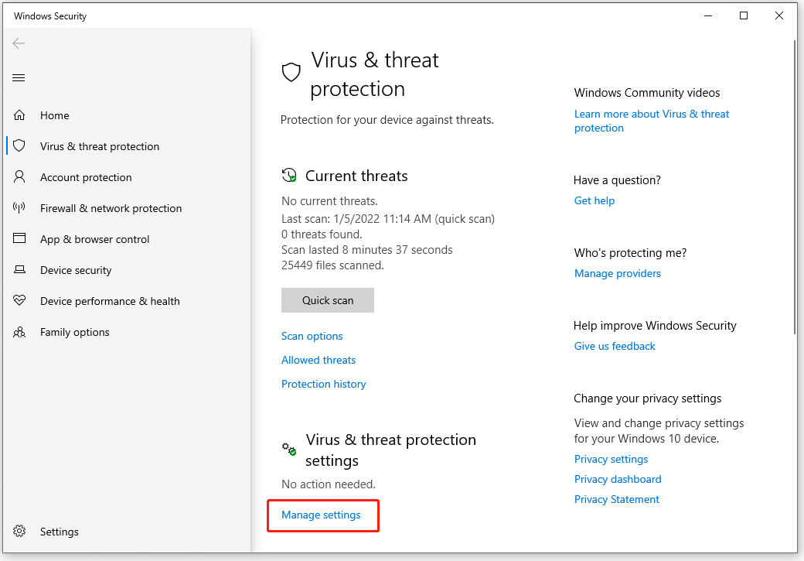Click the back navigation arrow
Viewport: 804px width, 561px height.
[x=19, y=43]
